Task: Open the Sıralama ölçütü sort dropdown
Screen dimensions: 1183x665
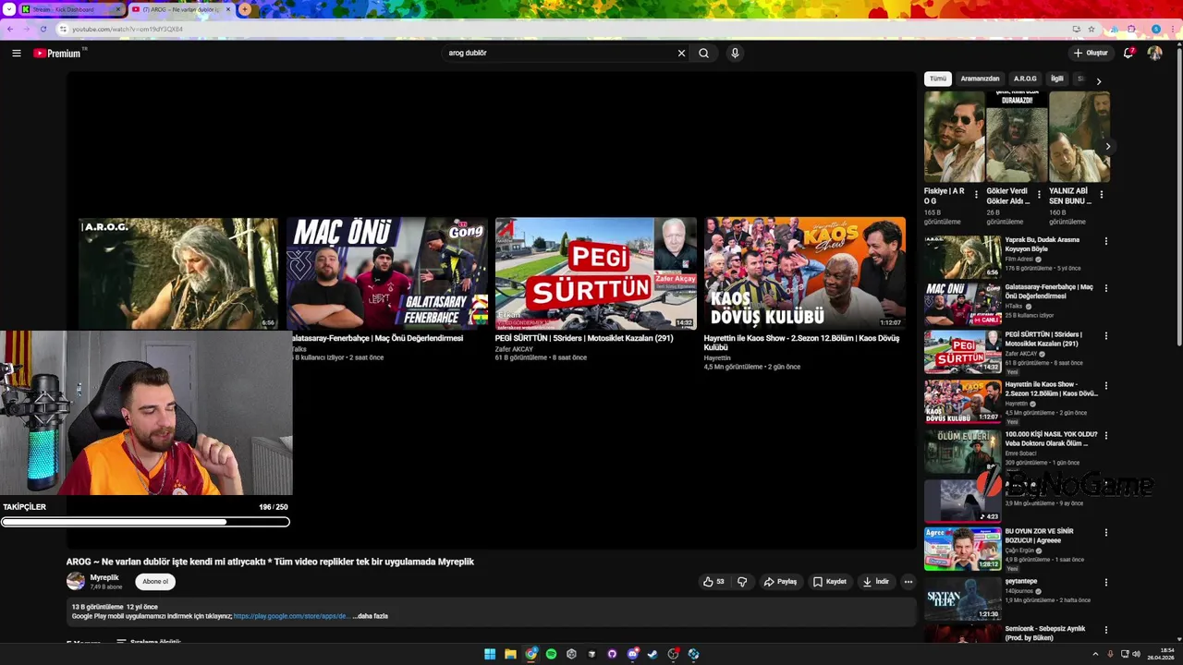Action: 148,642
